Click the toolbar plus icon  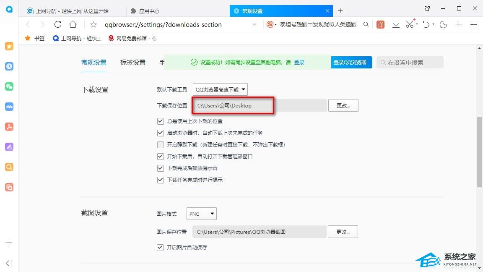(x=459, y=24)
